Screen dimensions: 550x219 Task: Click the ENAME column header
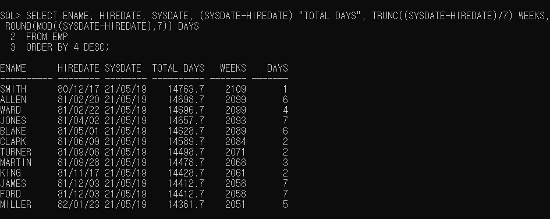[13, 68]
